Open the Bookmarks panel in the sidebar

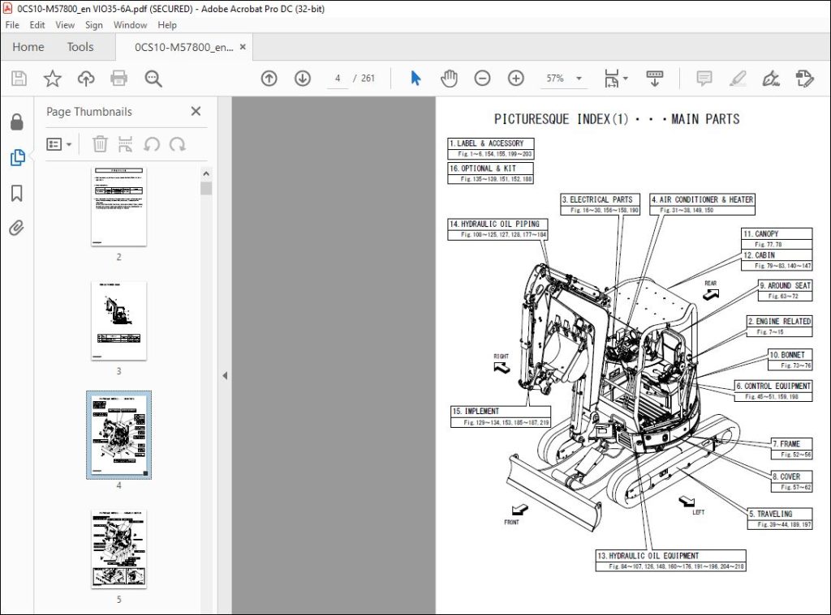point(17,193)
